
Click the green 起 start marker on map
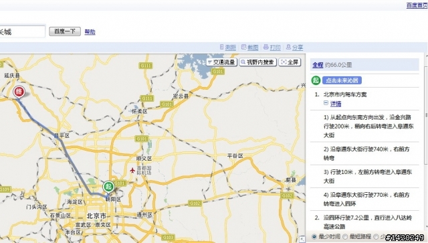108,187
